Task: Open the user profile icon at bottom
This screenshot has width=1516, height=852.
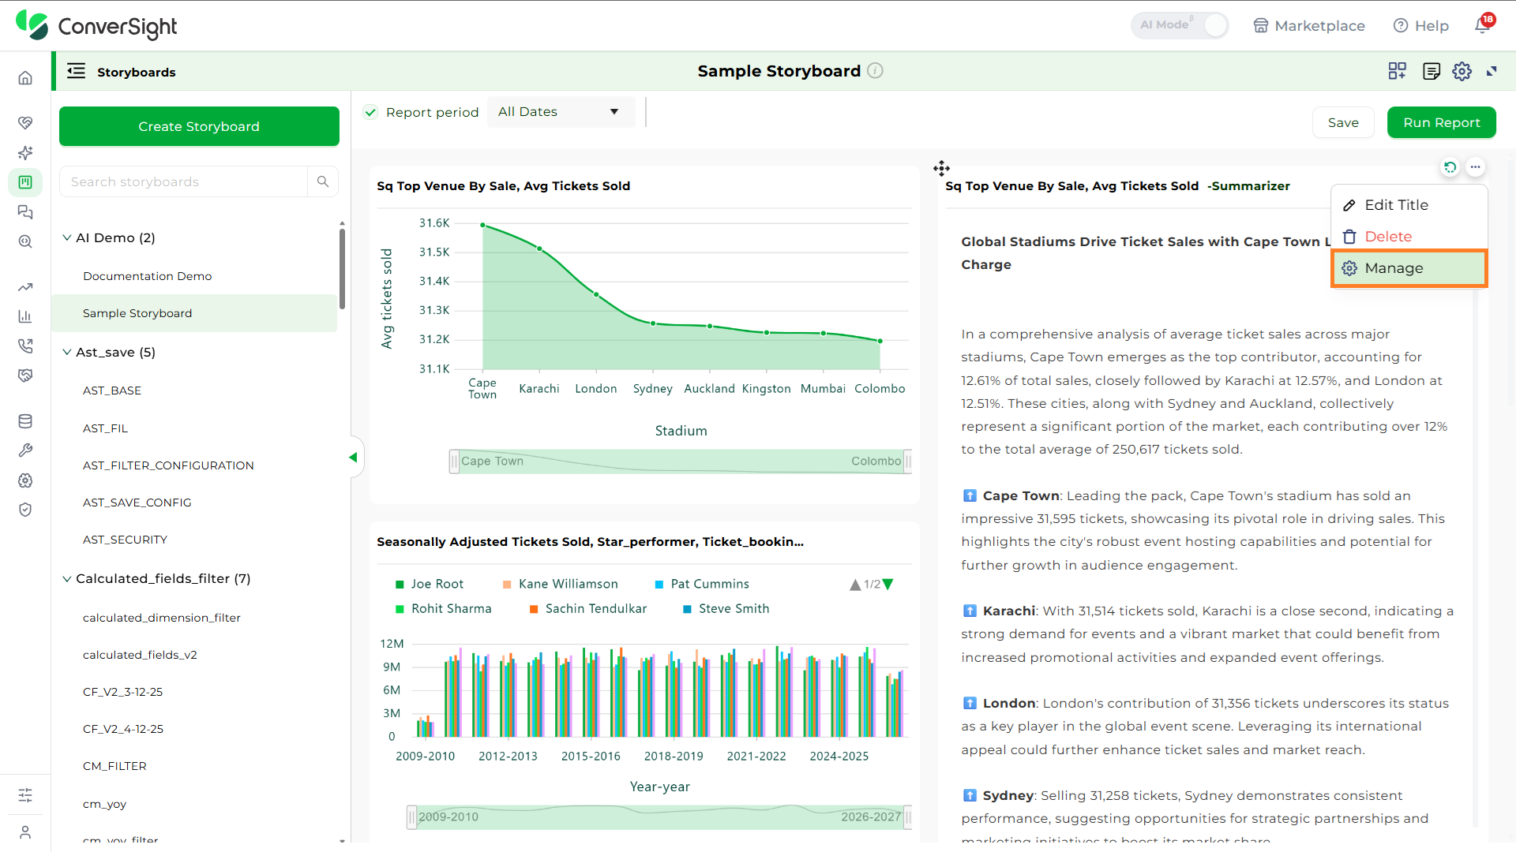Action: click(x=25, y=832)
